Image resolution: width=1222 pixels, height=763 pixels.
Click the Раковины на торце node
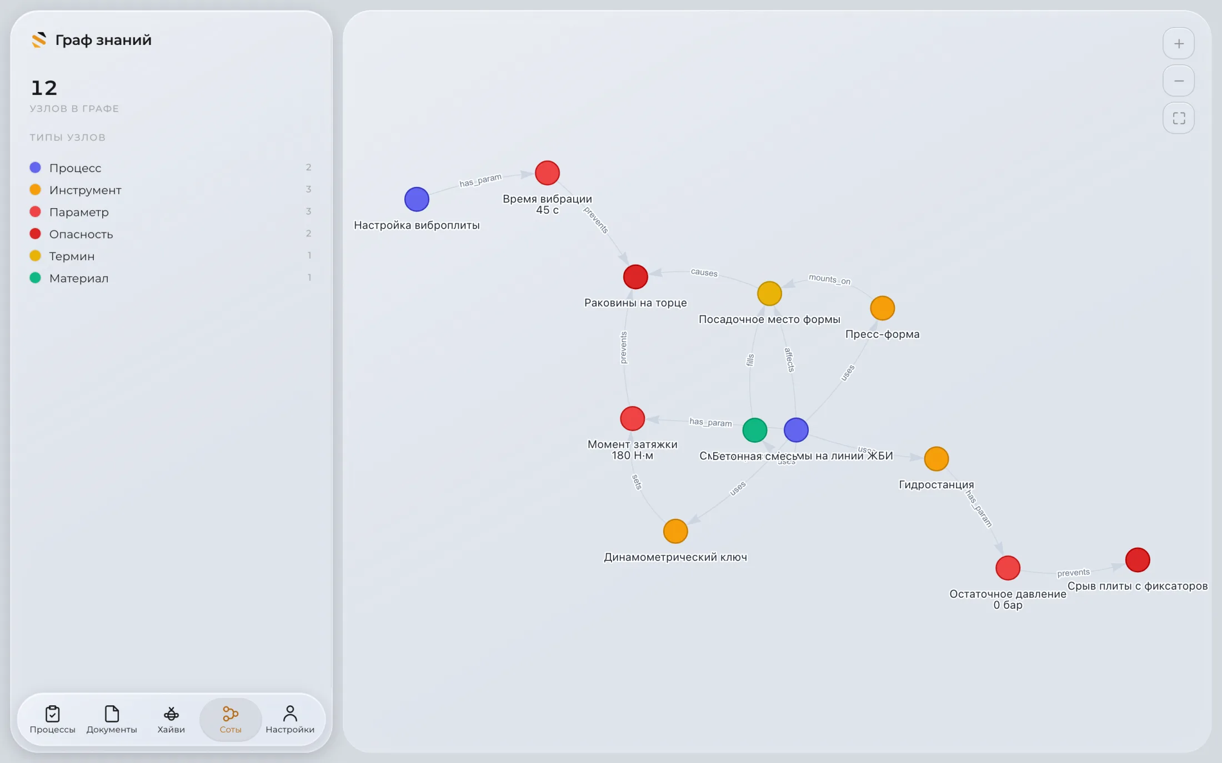click(x=635, y=277)
